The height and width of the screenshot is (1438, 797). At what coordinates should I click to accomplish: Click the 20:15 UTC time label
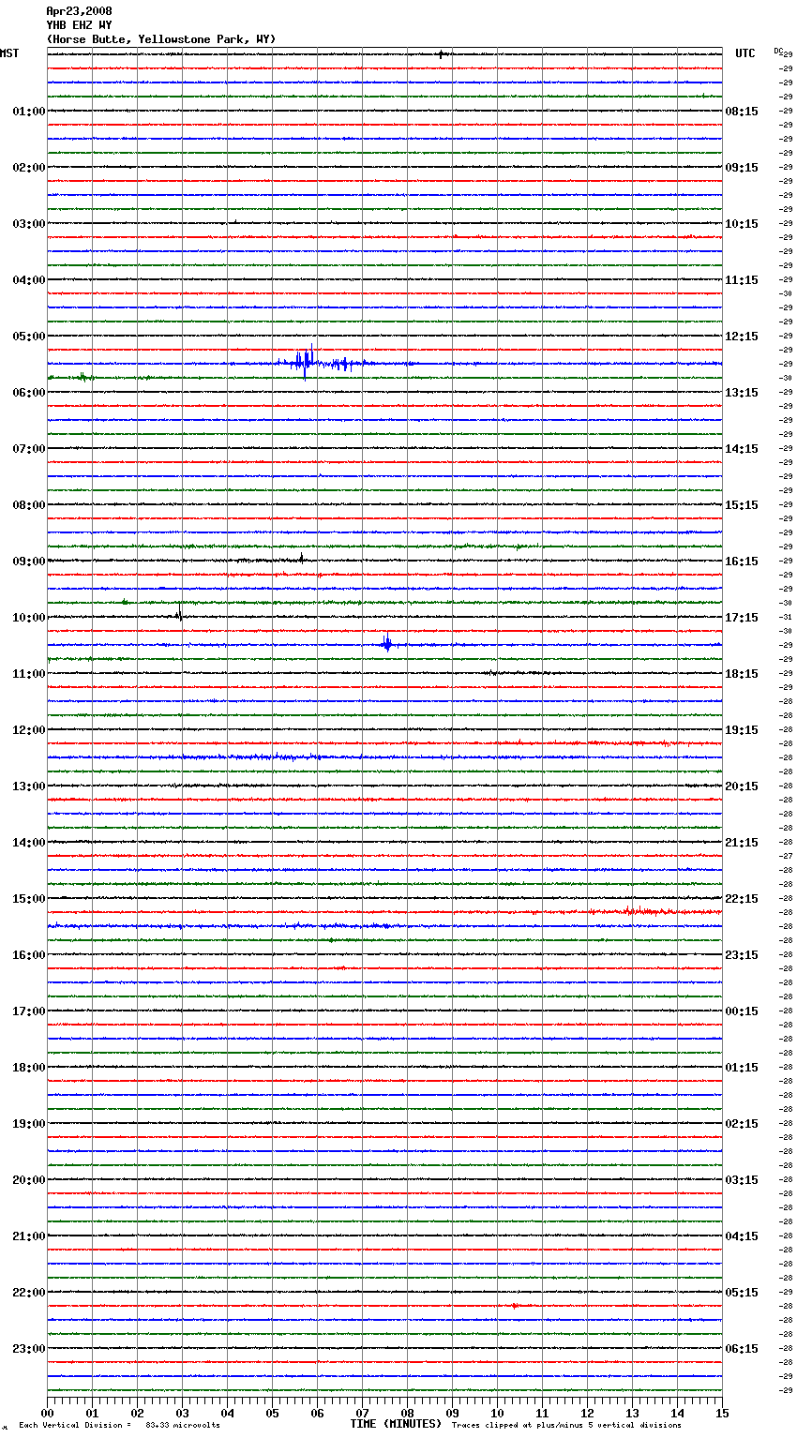742,786
